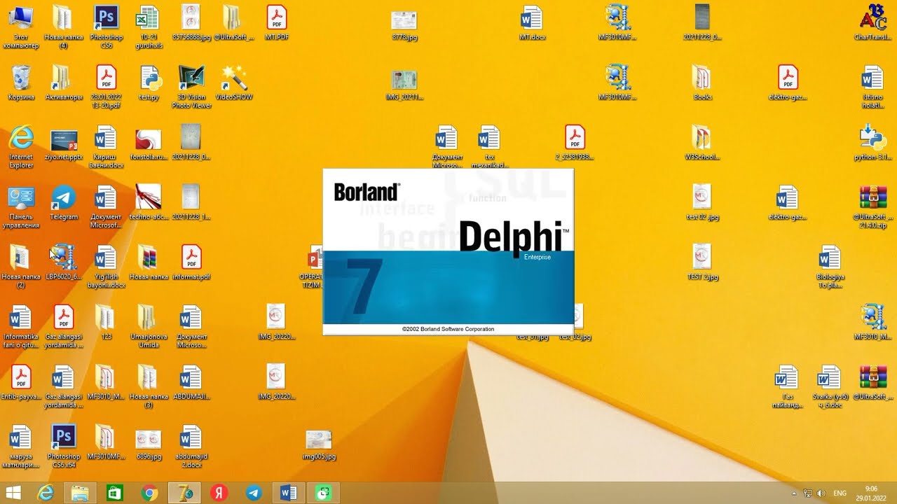897x504 pixels.
Task: Open the Delphi 7 taskbar icon
Action: (x=184, y=493)
